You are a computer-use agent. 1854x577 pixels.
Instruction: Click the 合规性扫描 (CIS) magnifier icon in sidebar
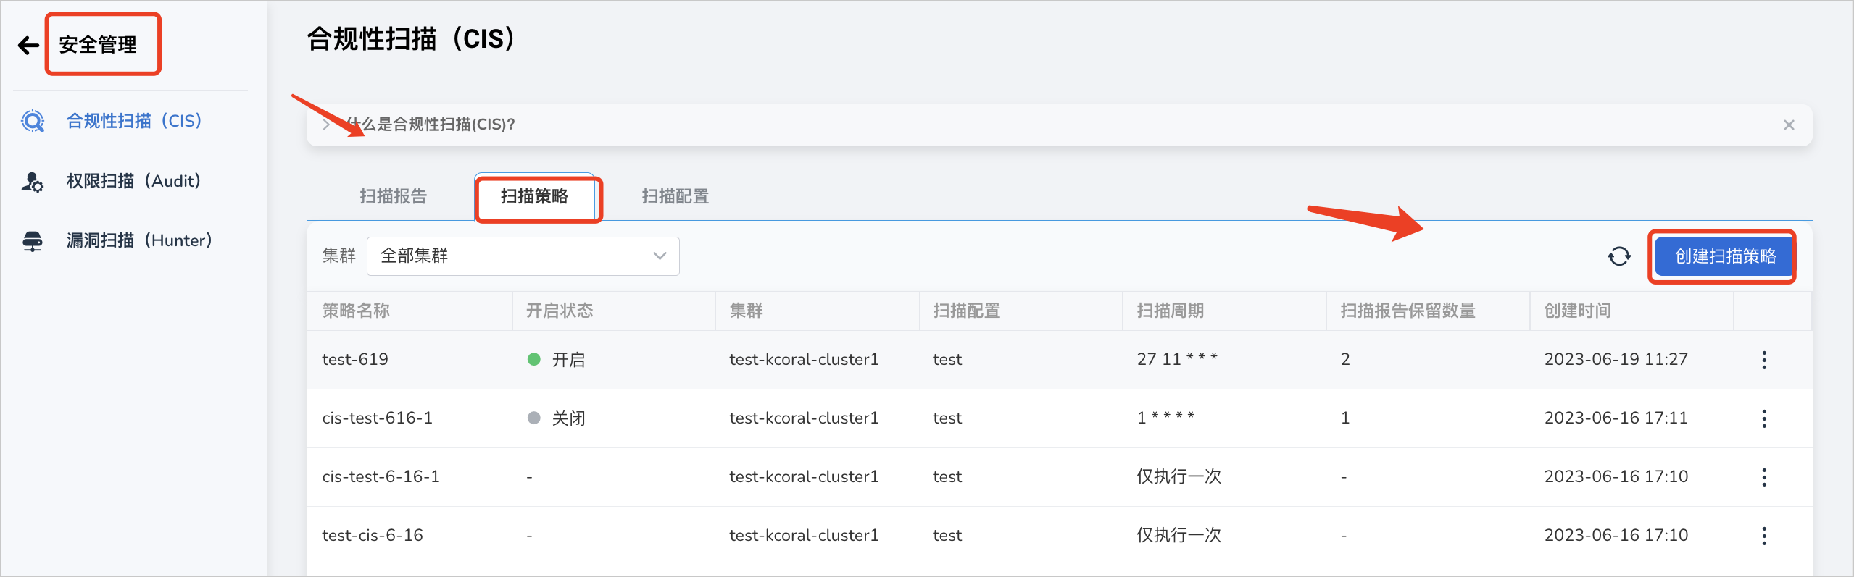coord(33,121)
